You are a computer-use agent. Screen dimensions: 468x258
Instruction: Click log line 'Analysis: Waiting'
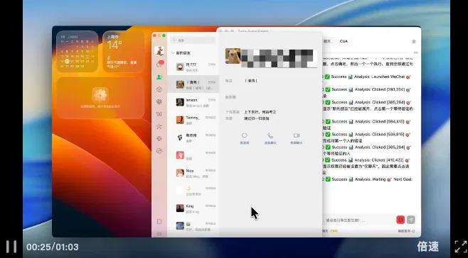click(370, 179)
